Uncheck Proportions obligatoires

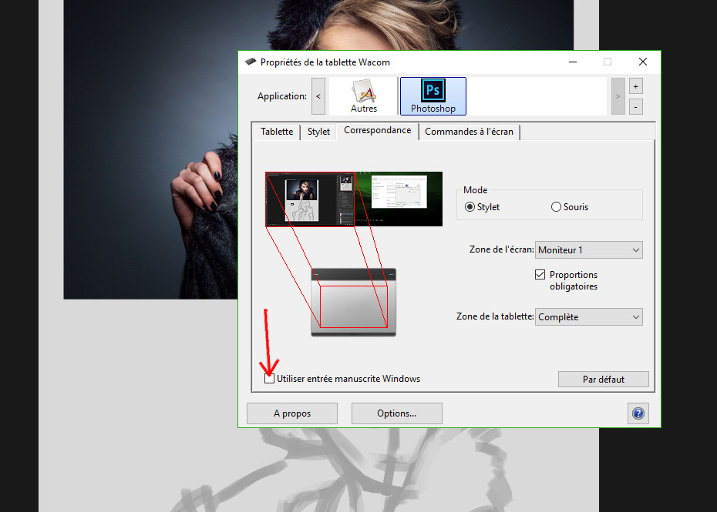click(x=540, y=274)
